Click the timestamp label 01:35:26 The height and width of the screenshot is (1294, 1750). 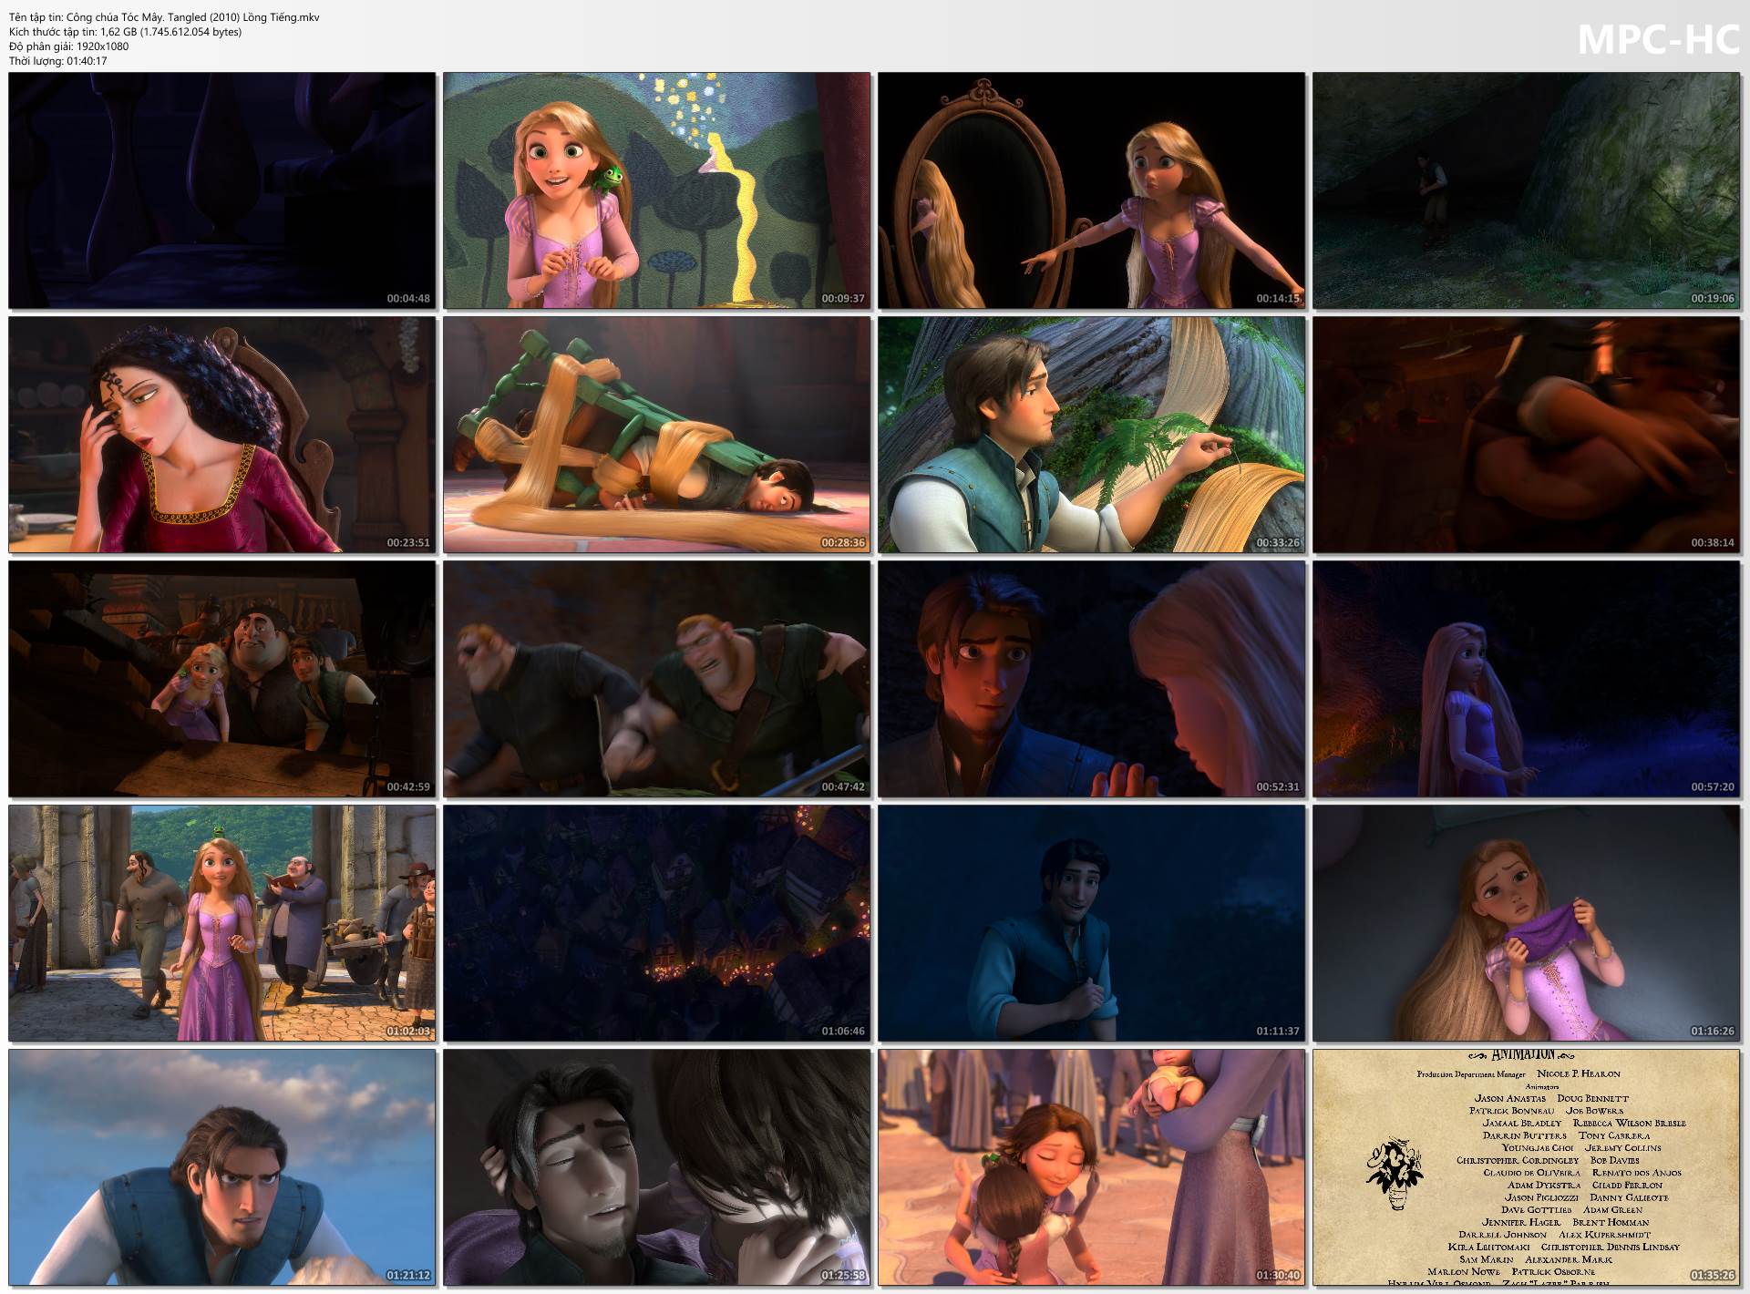point(1713,1276)
